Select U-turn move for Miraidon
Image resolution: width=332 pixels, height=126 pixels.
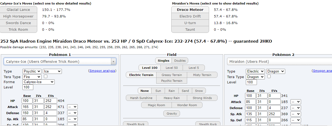tap(190, 23)
